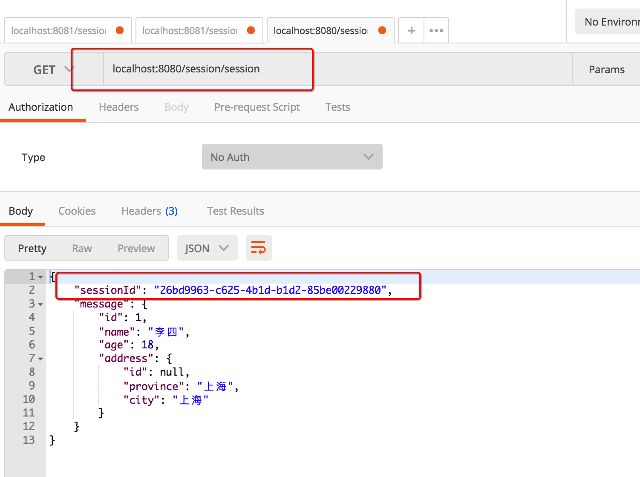This screenshot has width=640, height=477.
Task: Open the GET method dropdown
Action: pos(51,69)
